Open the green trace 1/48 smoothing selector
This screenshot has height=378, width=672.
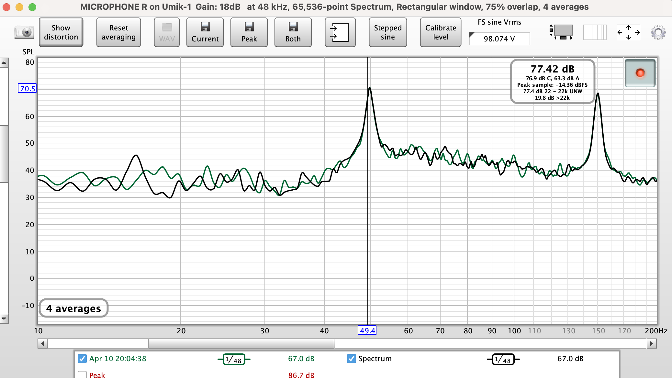pos(234,359)
